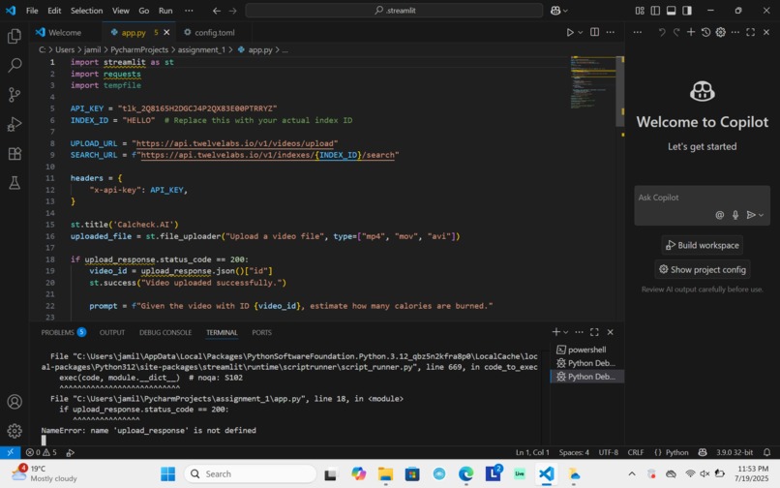The image size is (780, 488).
Task: Switch to the Output panel tab
Action: (x=112, y=332)
